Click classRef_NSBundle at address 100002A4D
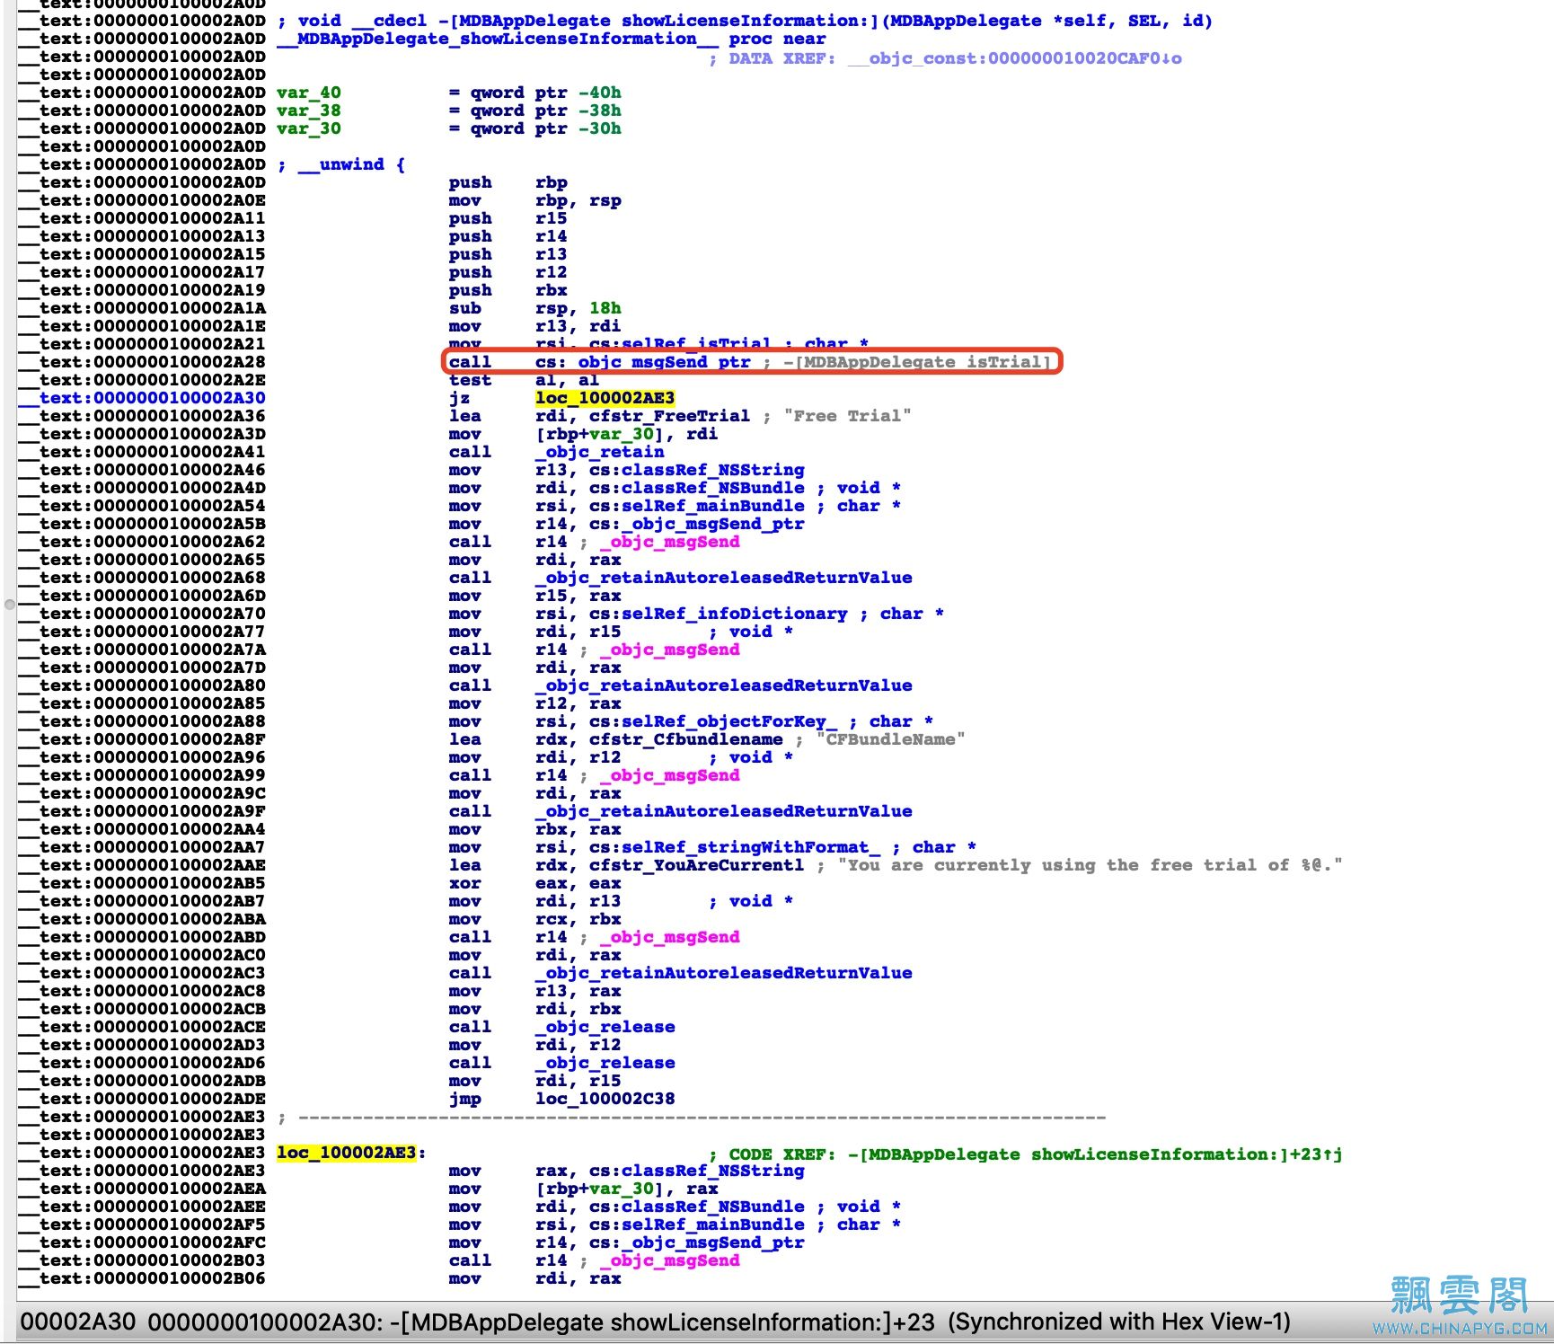Viewport: 1554px width, 1344px height. [712, 488]
